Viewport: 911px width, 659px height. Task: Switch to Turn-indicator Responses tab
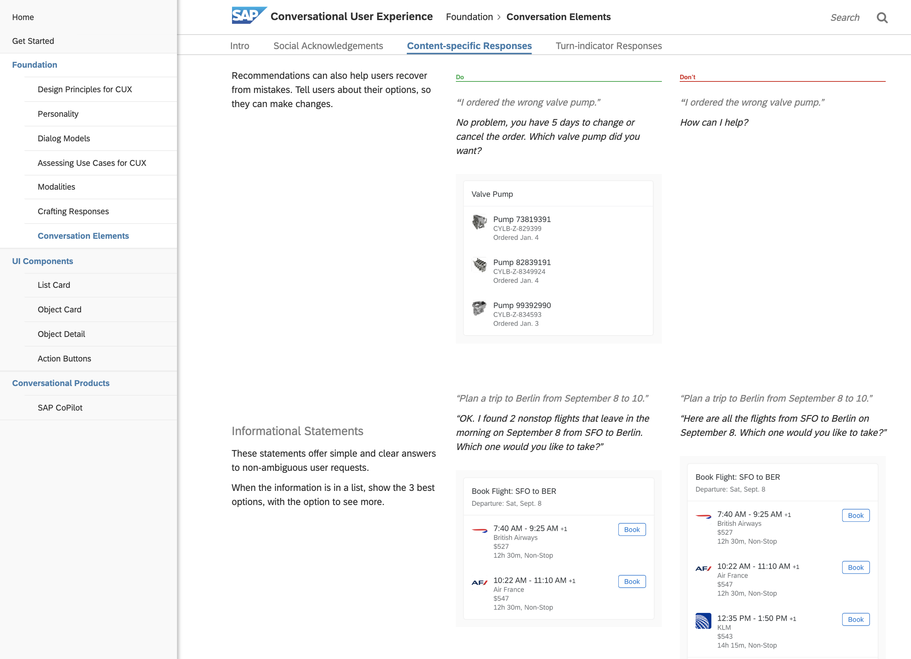coord(608,46)
